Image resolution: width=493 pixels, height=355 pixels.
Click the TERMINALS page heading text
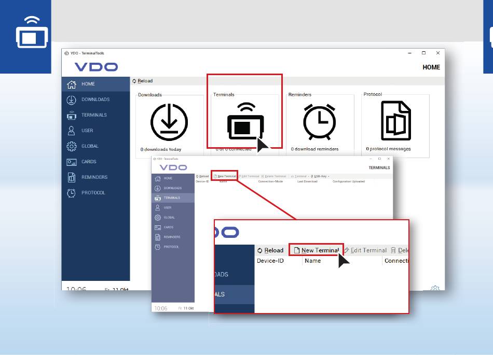tap(379, 167)
